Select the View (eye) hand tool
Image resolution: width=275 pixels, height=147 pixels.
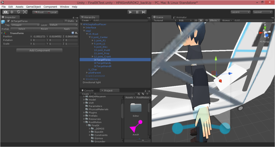click(5, 12)
